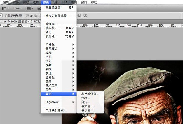Viewport: 183px width, 124px height.
Task: Open the 窗口 menu
Action: tap(84, 2)
